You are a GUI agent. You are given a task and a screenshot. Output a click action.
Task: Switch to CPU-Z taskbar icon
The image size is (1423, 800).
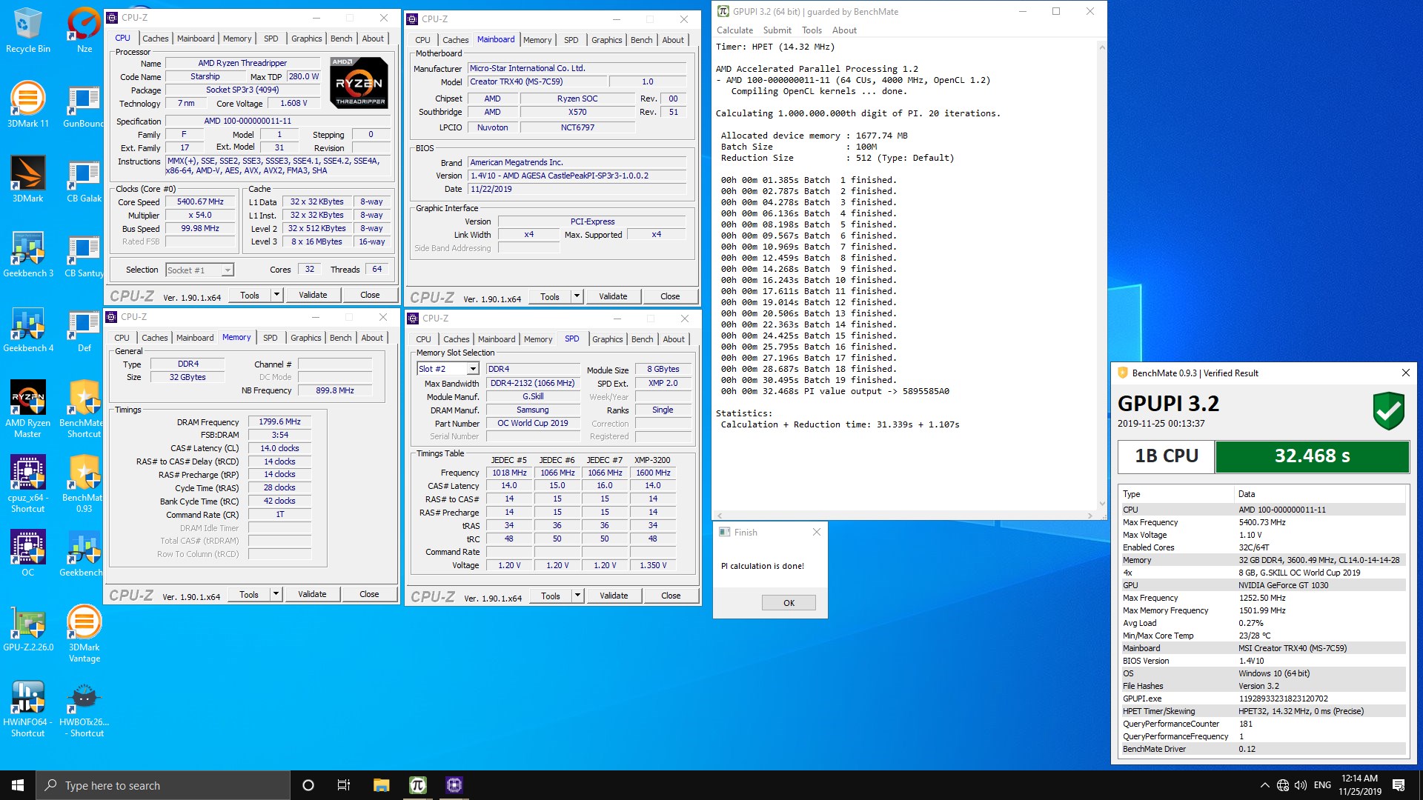point(454,785)
